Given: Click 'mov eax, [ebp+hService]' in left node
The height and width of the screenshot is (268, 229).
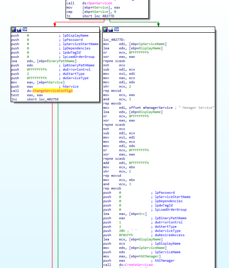Looking at the screenshot, I should (38, 82).
